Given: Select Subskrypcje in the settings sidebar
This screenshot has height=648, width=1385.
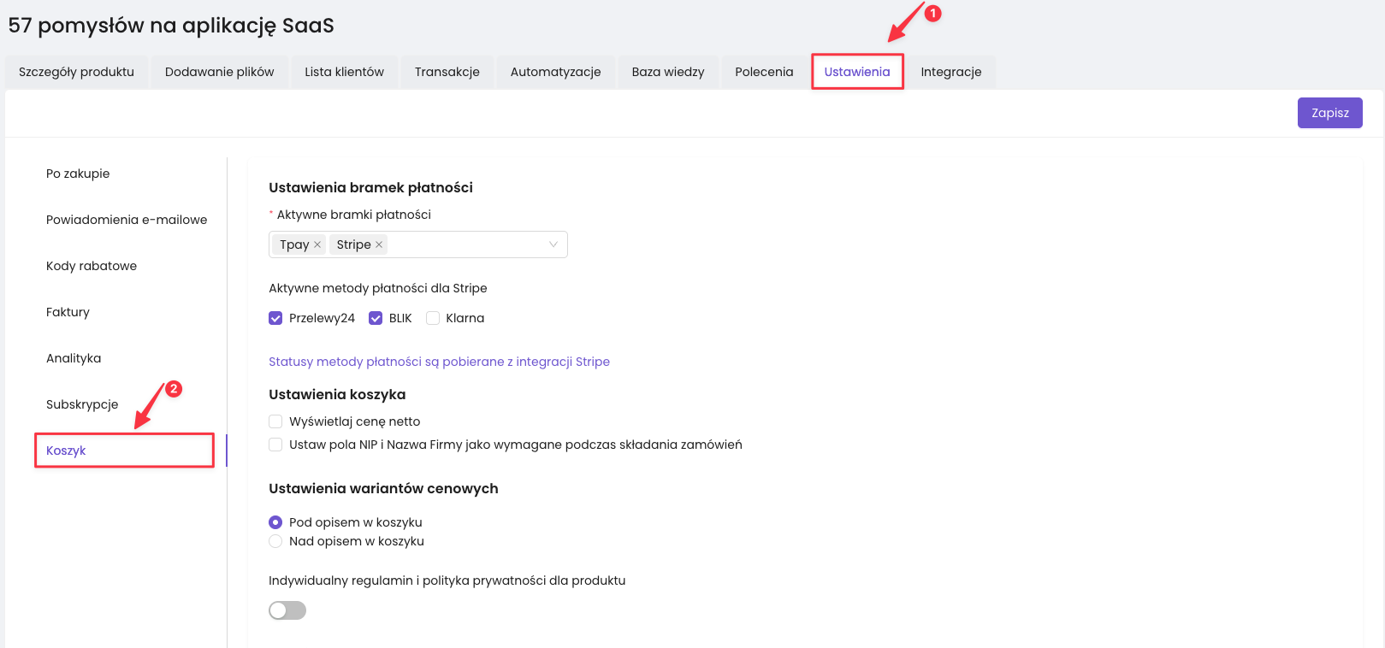Looking at the screenshot, I should [x=82, y=404].
